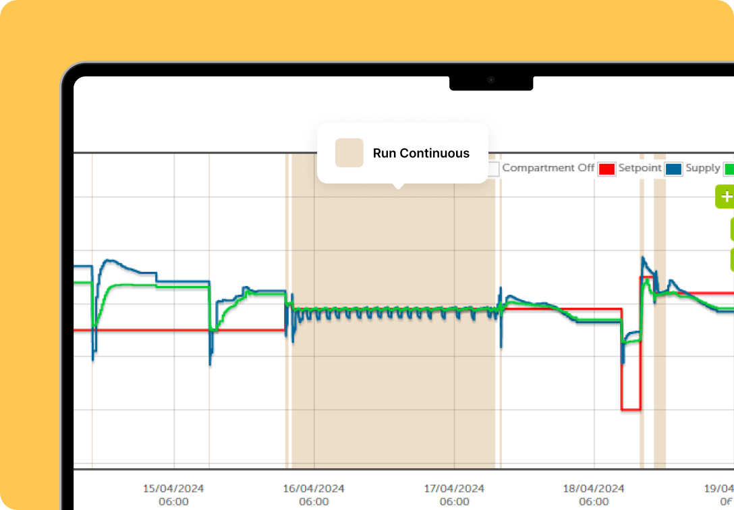Click the Run Continuous tooltip text
734x510 pixels.
tap(421, 153)
